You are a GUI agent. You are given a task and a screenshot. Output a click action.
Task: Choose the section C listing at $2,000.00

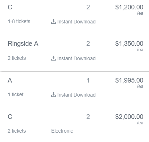74,125
